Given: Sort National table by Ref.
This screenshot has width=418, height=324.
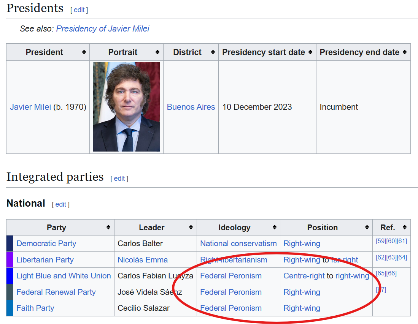Looking at the screenshot, I should coord(405,227).
